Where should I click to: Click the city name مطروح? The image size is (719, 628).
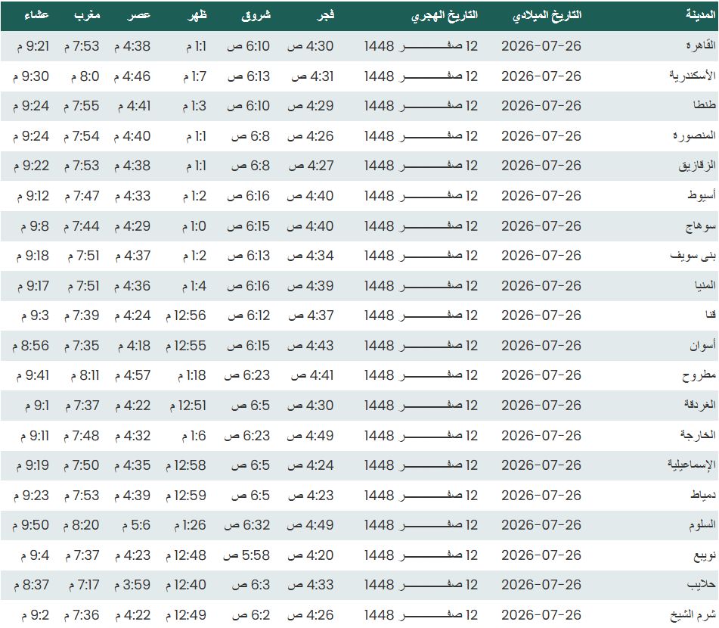point(699,375)
